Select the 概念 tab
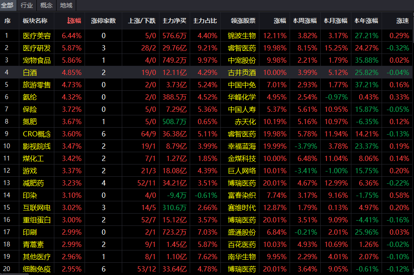Viewport: 414px width, 275px height. pyautogui.click(x=46, y=5)
